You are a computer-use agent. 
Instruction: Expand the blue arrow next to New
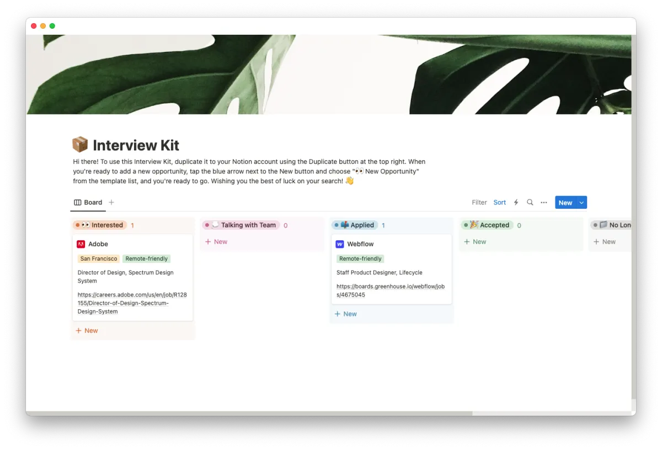click(x=581, y=203)
